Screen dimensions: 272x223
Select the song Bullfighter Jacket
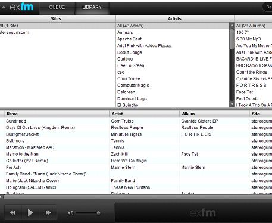pos(23,134)
